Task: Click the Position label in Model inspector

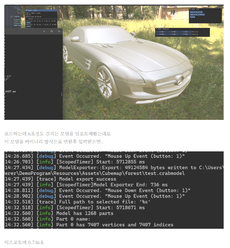Action: [x=195, y=32]
